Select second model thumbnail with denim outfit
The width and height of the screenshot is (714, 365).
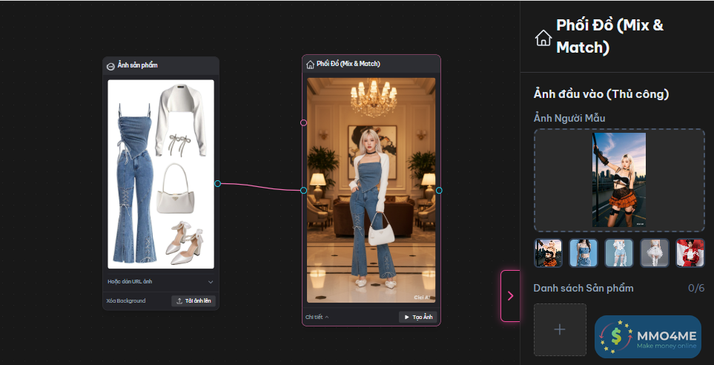tap(584, 253)
